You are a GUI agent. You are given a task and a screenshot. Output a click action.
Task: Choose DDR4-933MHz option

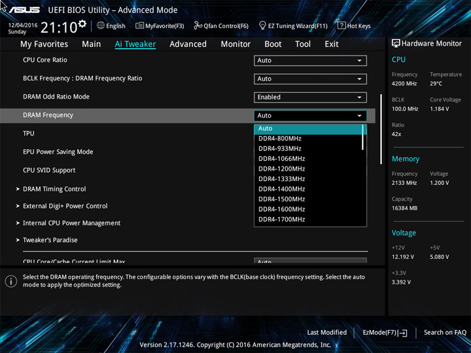pyautogui.click(x=309, y=148)
